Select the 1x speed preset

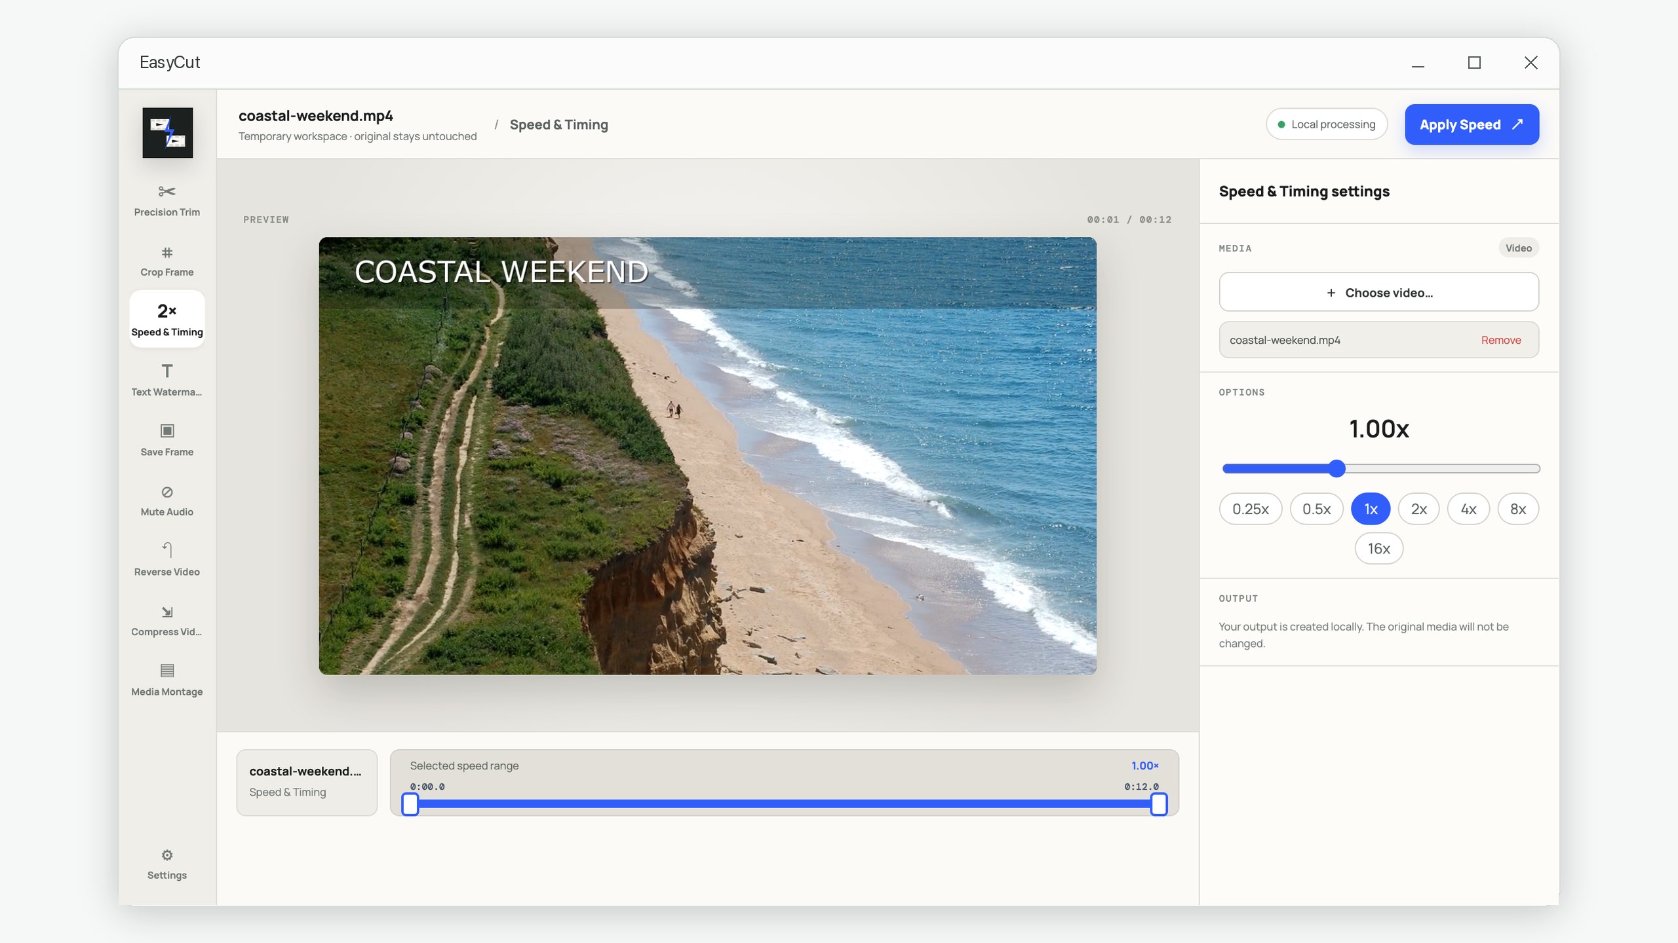coord(1371,509)
